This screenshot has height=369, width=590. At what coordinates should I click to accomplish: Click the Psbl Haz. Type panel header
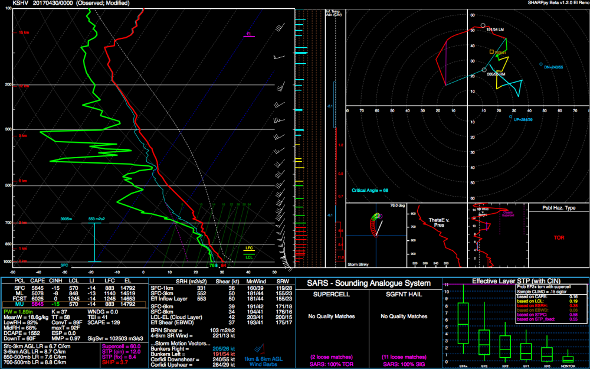point(558,208)
